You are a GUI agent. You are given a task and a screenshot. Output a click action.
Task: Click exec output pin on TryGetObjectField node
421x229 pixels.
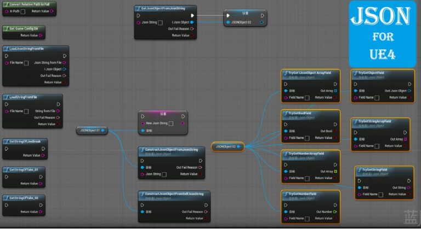coord(409,84)
